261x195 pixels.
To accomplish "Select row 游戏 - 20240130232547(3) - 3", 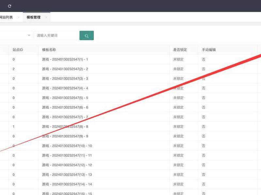I will click(130, 79).
